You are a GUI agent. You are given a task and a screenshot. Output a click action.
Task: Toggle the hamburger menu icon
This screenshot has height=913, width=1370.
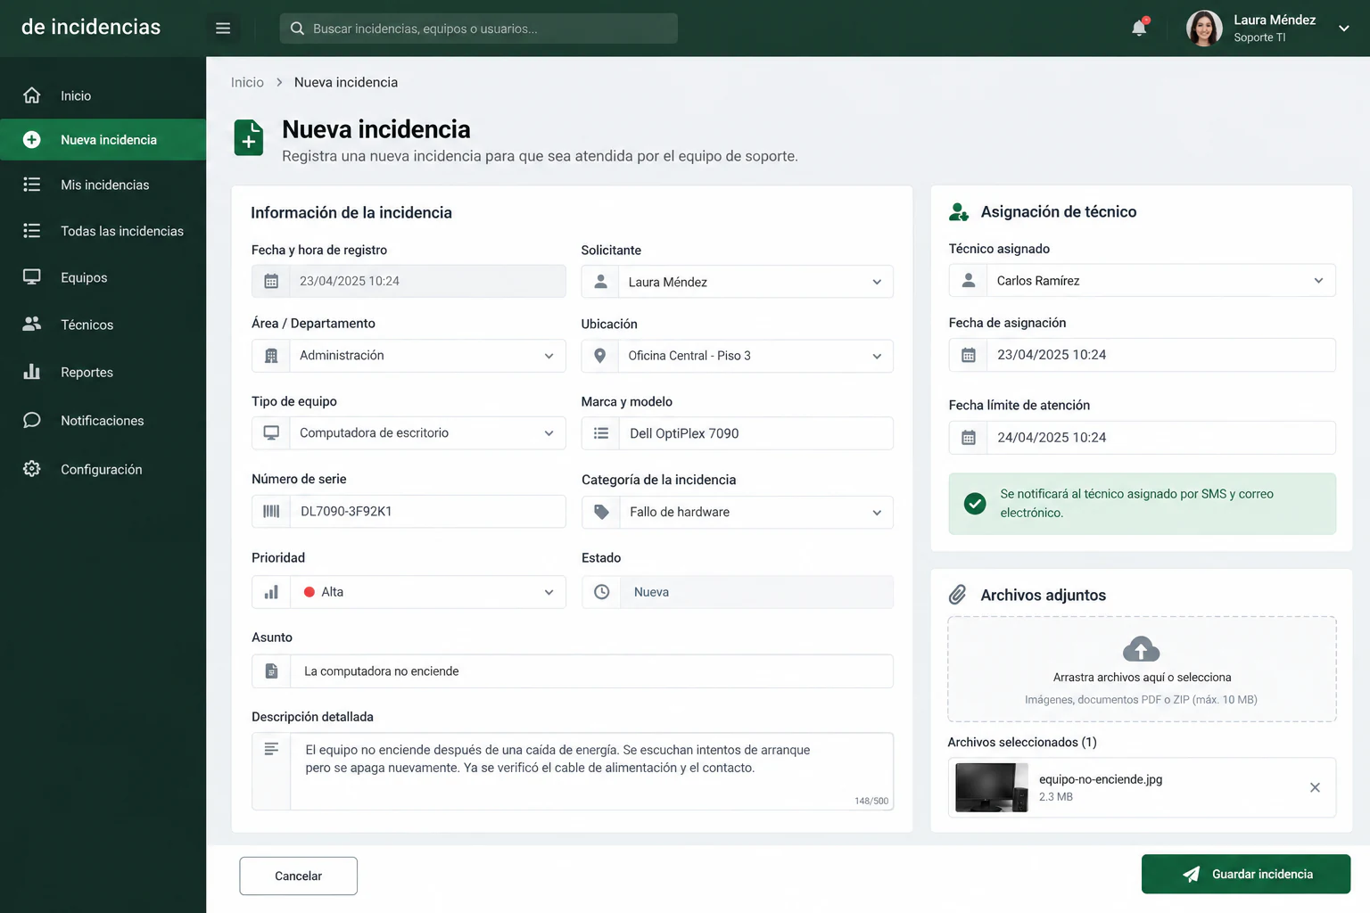tap(223, 29)
